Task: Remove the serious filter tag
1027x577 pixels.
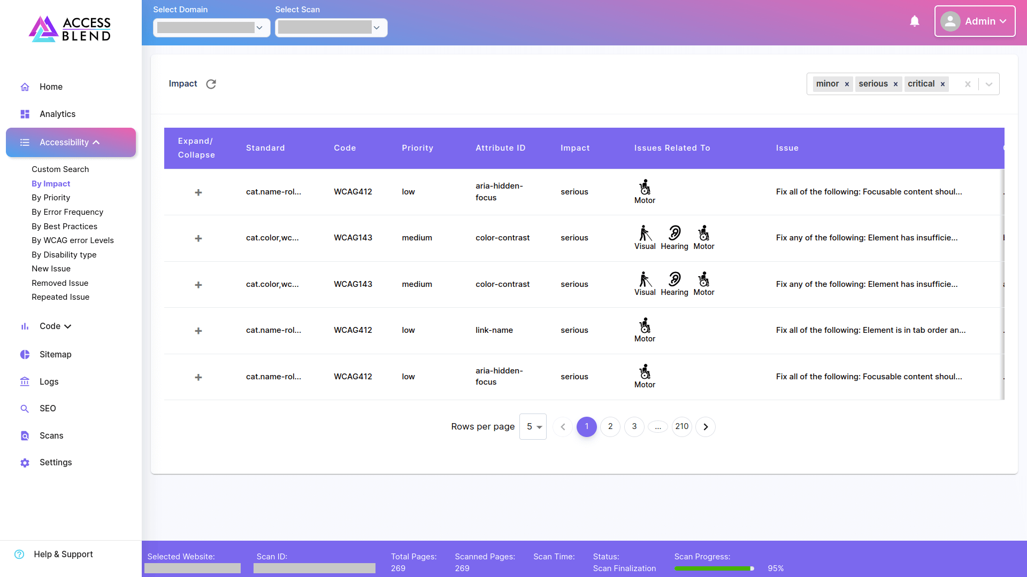Action: pyautogui.click(x=895, y=84)
